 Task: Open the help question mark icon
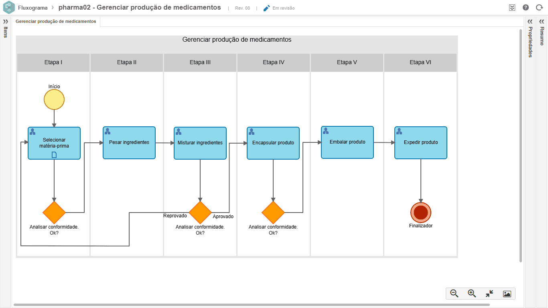pyautogui.click(x=526, y=8)
